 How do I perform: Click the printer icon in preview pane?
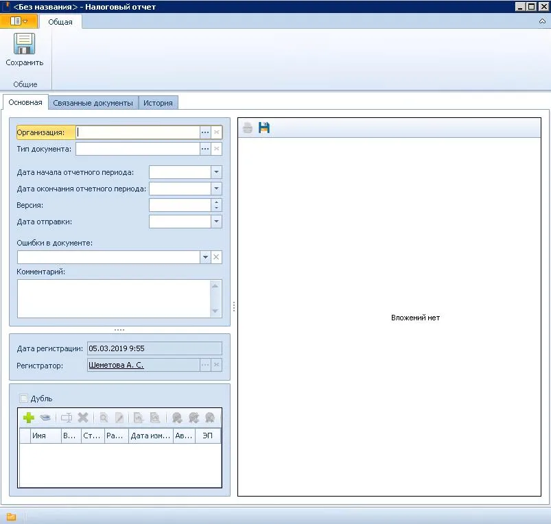point(248,128)
